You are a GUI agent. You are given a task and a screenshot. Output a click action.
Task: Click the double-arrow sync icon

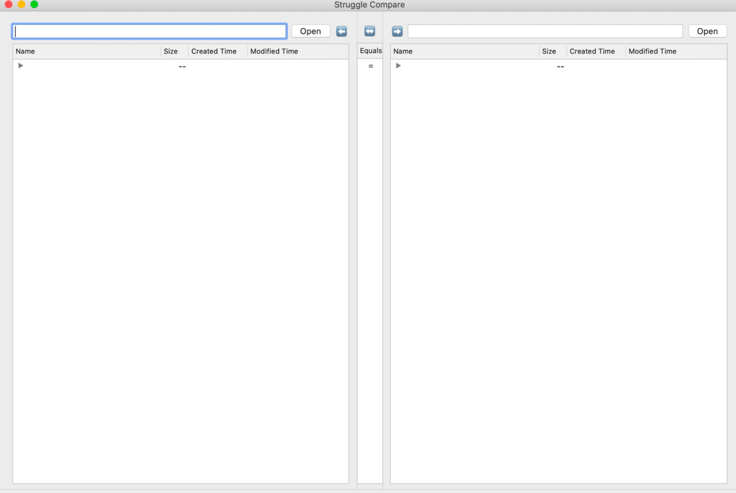coord(370,31)
